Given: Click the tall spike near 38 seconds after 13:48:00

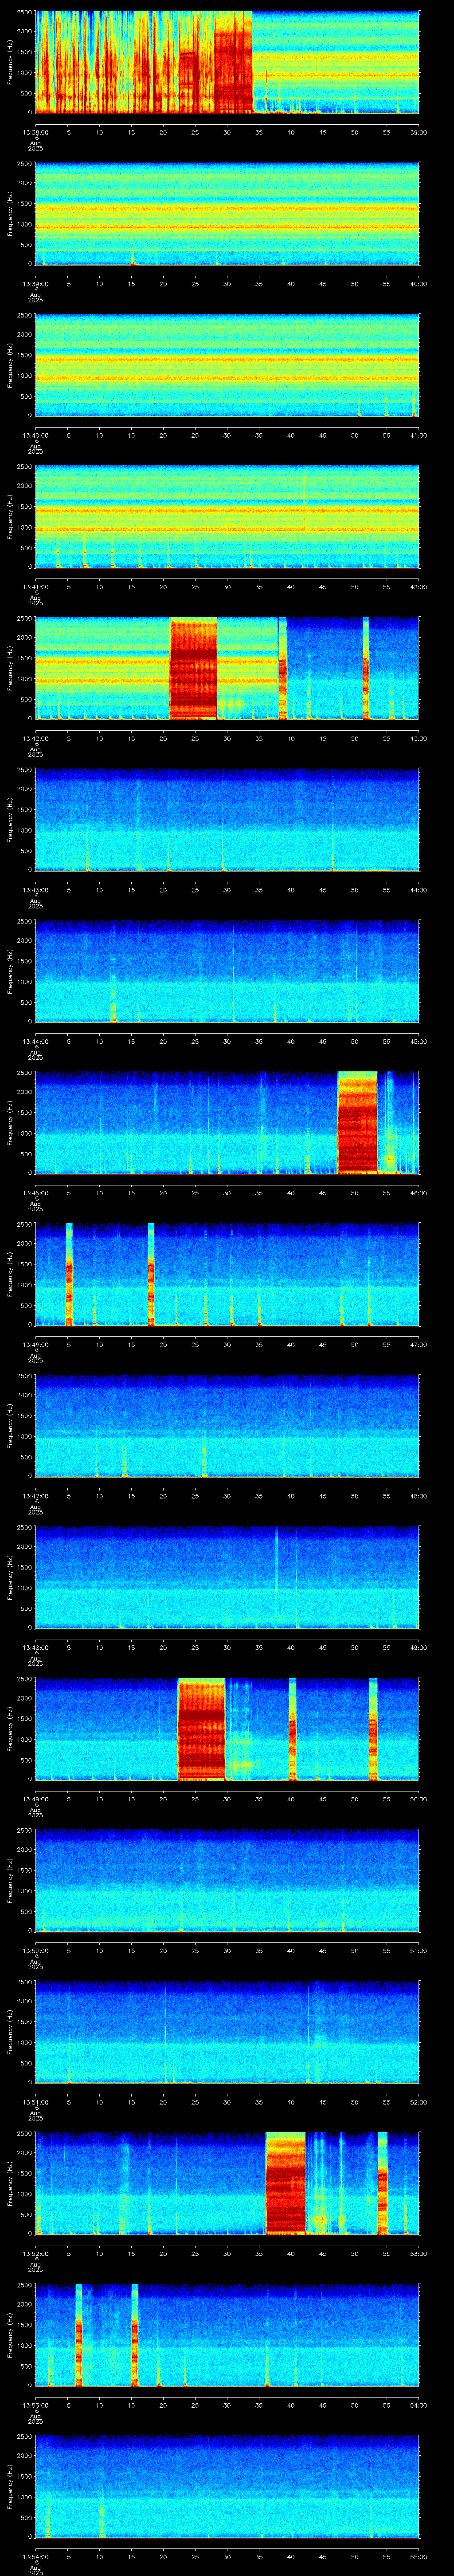Looking at the screenshot, I should click(276, 1578).
